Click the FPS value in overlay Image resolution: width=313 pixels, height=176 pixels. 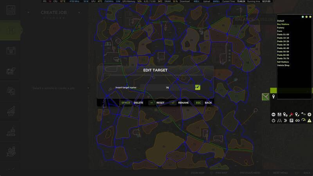click(x=50, y=1)
